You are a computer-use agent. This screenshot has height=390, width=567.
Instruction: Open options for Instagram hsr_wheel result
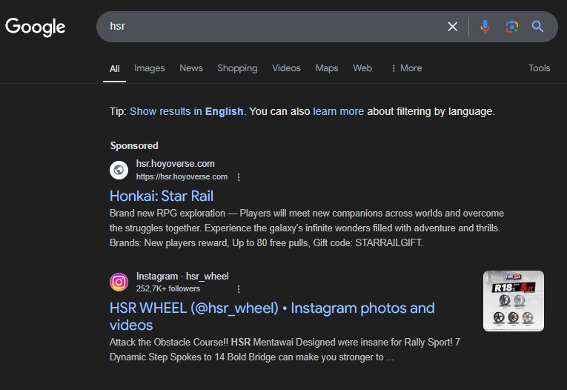[239, 289]
